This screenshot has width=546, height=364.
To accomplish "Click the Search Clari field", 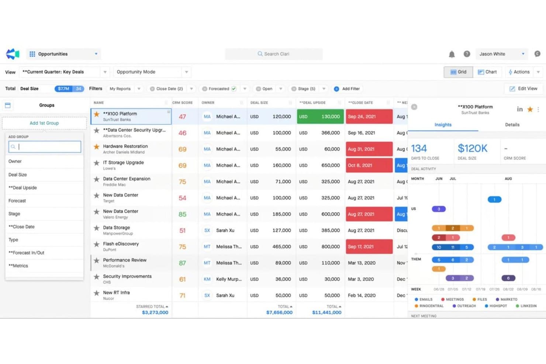I will point(274,54).
